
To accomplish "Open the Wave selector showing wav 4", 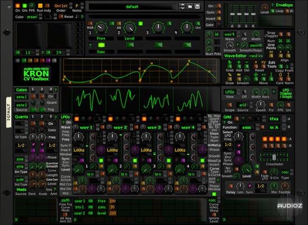I will (230, 35).
